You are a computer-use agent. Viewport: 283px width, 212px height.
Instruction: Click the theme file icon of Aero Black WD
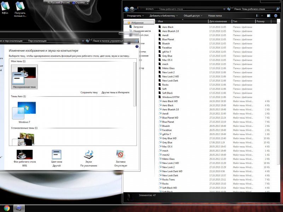(160, 101)
